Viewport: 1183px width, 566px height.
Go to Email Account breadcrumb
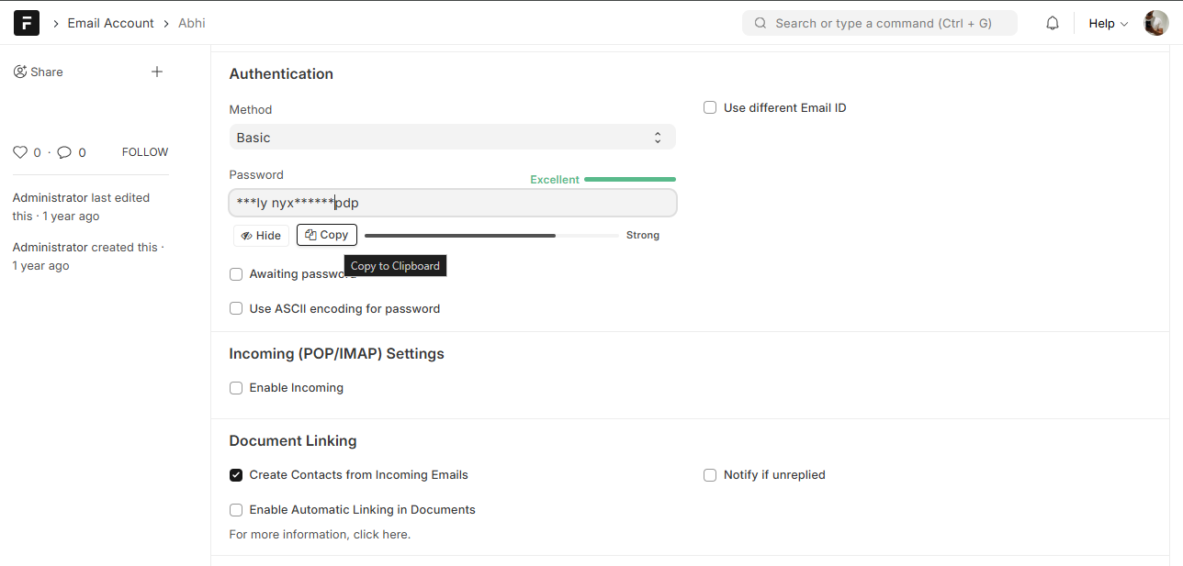point(110,23)
